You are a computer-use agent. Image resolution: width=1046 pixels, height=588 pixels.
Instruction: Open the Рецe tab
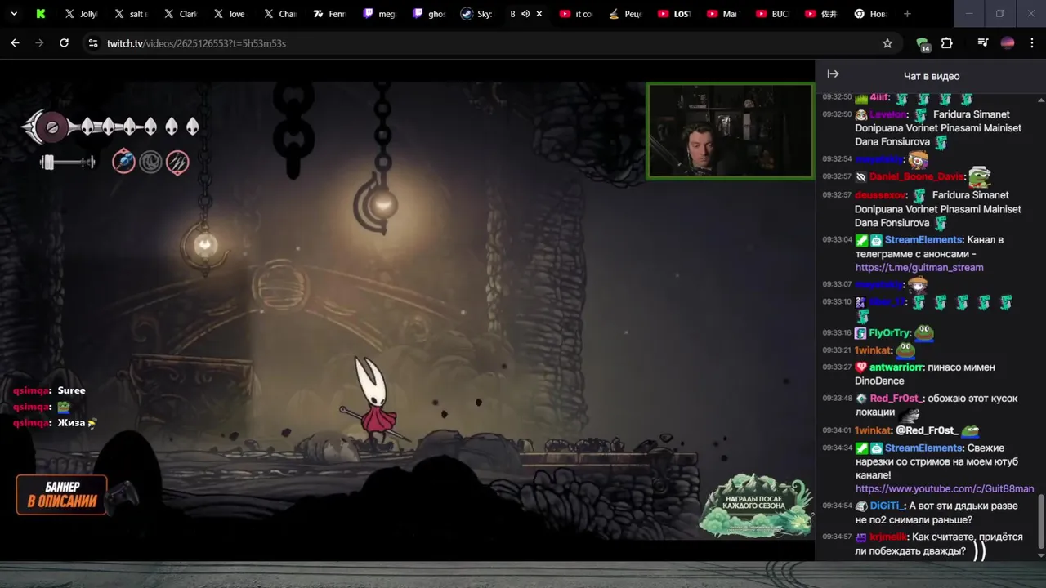[625, 14]
